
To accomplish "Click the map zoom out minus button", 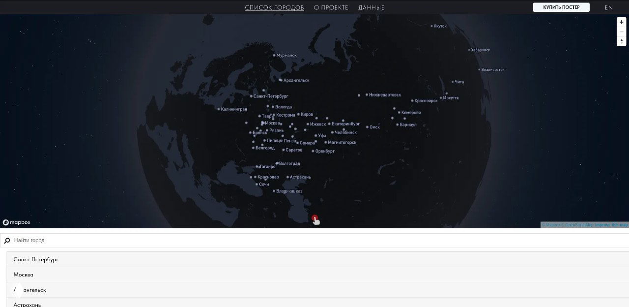I will click(622, 31).
